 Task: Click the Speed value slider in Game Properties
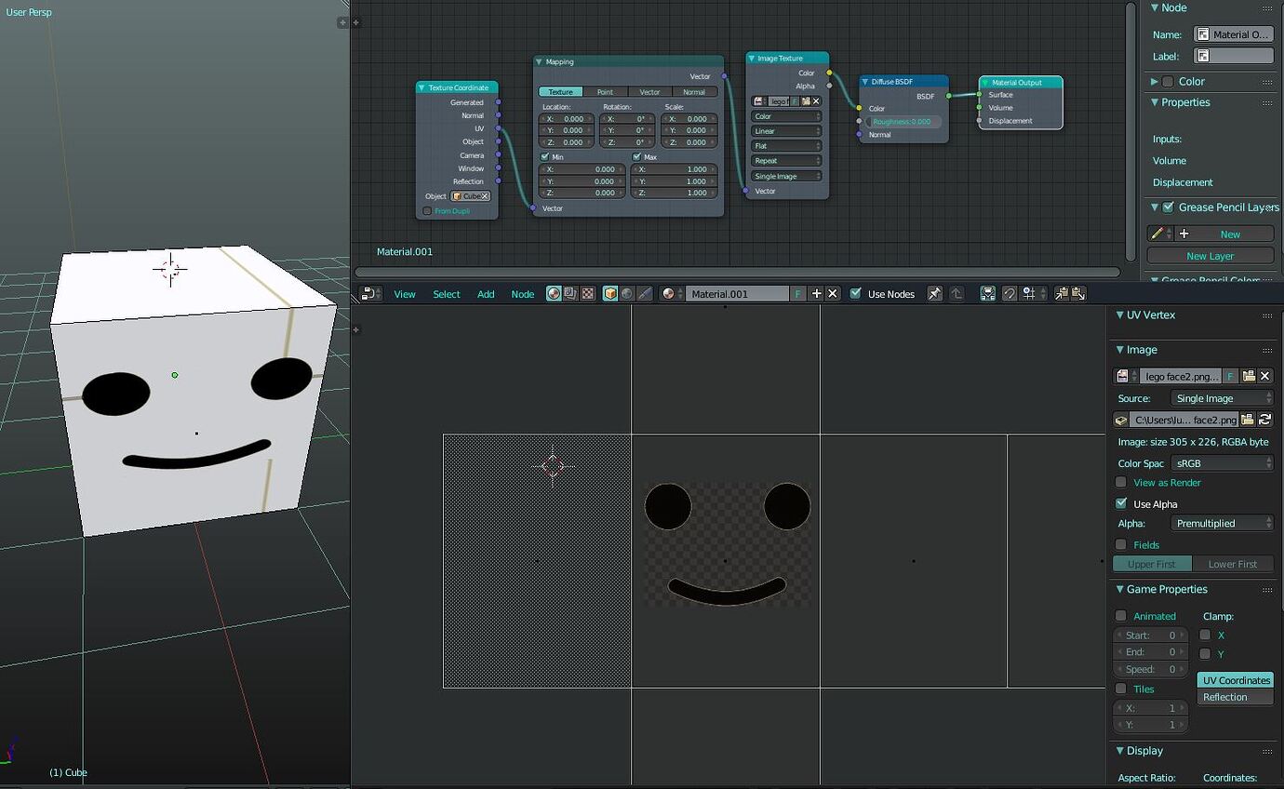click(x=1151, y=669)
